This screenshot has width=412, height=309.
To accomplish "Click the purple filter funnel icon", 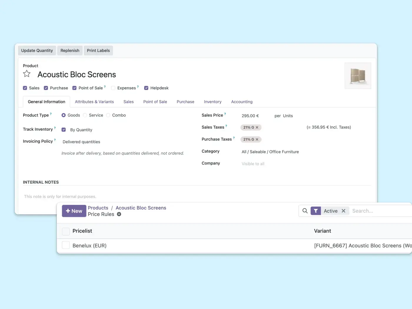I will tap(315, 211).
